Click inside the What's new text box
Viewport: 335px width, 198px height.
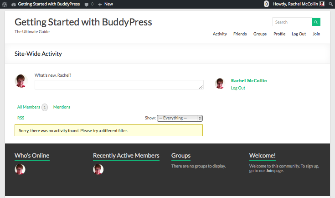119,85
